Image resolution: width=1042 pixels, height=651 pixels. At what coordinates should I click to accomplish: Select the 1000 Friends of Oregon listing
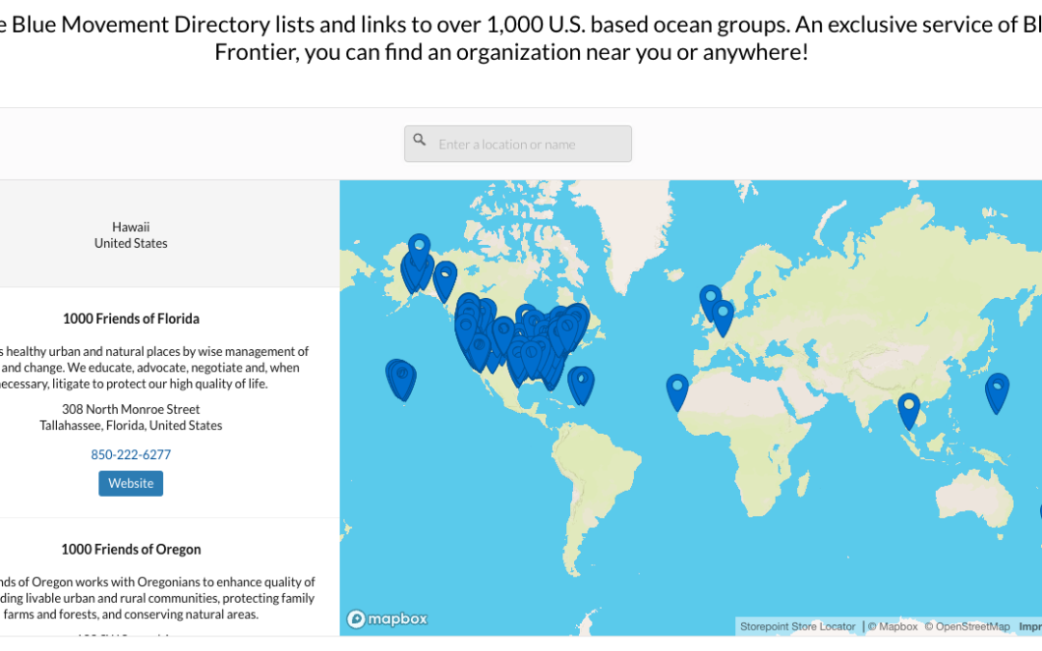point(130,548)
